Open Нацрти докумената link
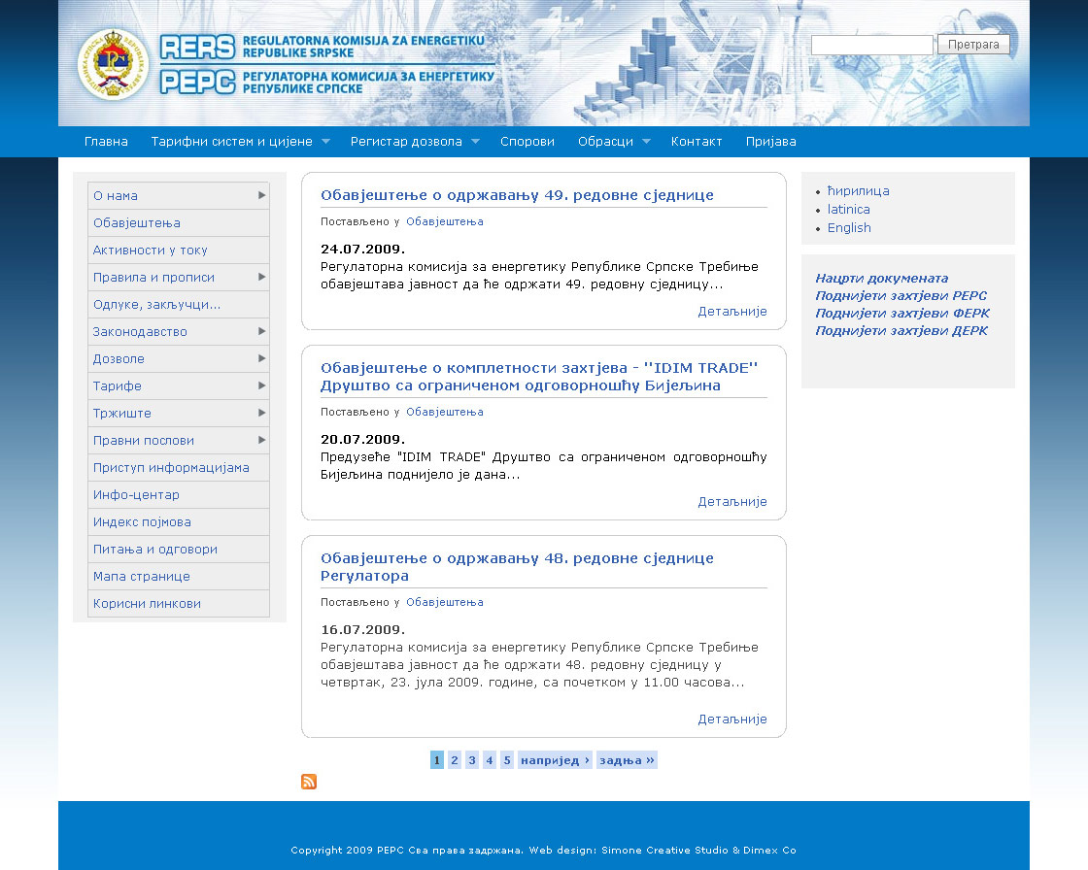The width and height of the screenshot is (1088, 870). pyautogui.click(x=882, y=279)
